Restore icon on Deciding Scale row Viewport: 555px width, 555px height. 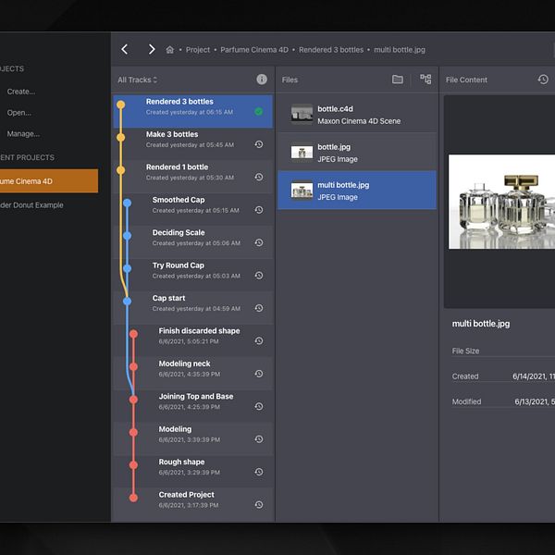pyautogui.click(x=259, y=242)
